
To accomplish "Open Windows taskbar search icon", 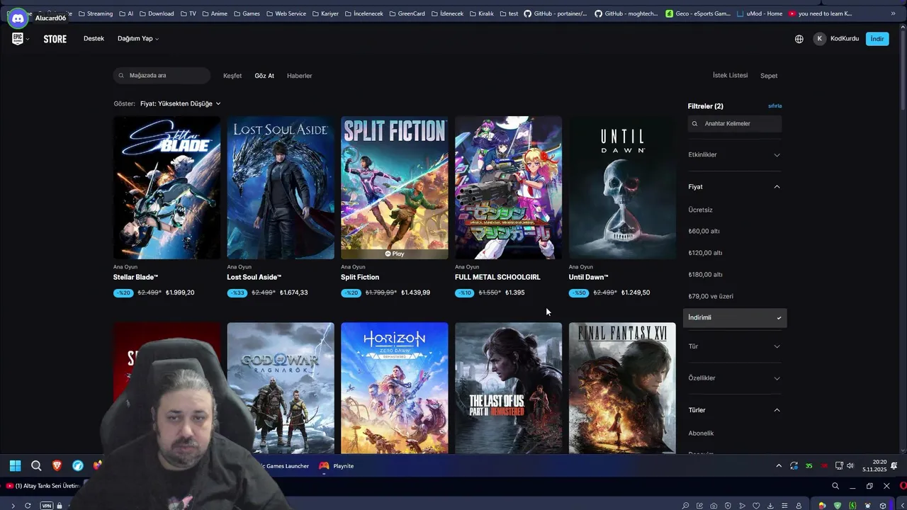I will [x=36, y=466].
